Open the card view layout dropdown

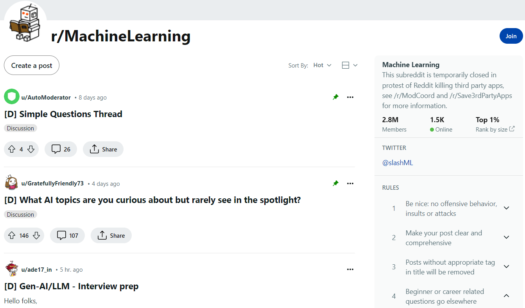coord(349,65)
